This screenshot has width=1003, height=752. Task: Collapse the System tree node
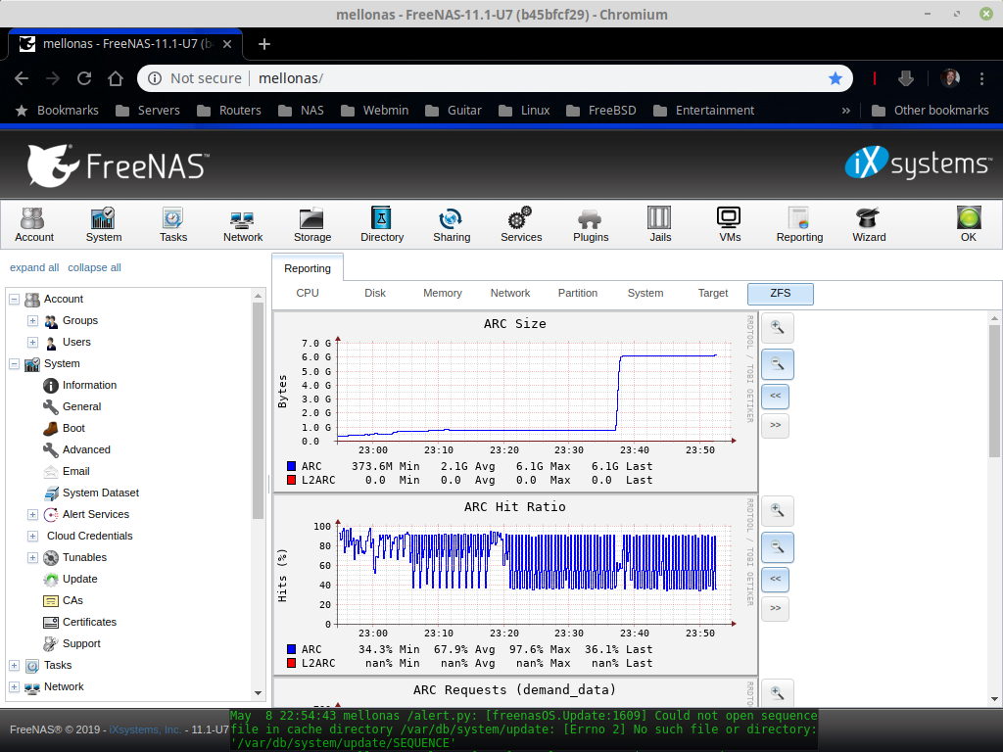(14, 363)
